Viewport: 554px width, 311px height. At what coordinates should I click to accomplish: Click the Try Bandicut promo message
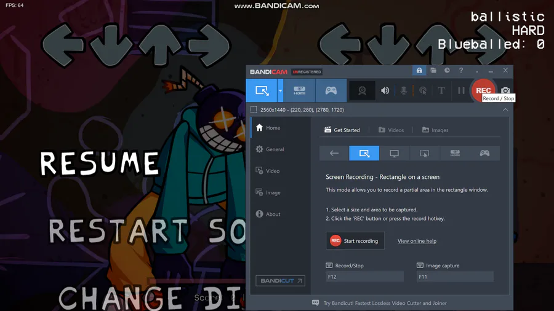pos(385,303)
